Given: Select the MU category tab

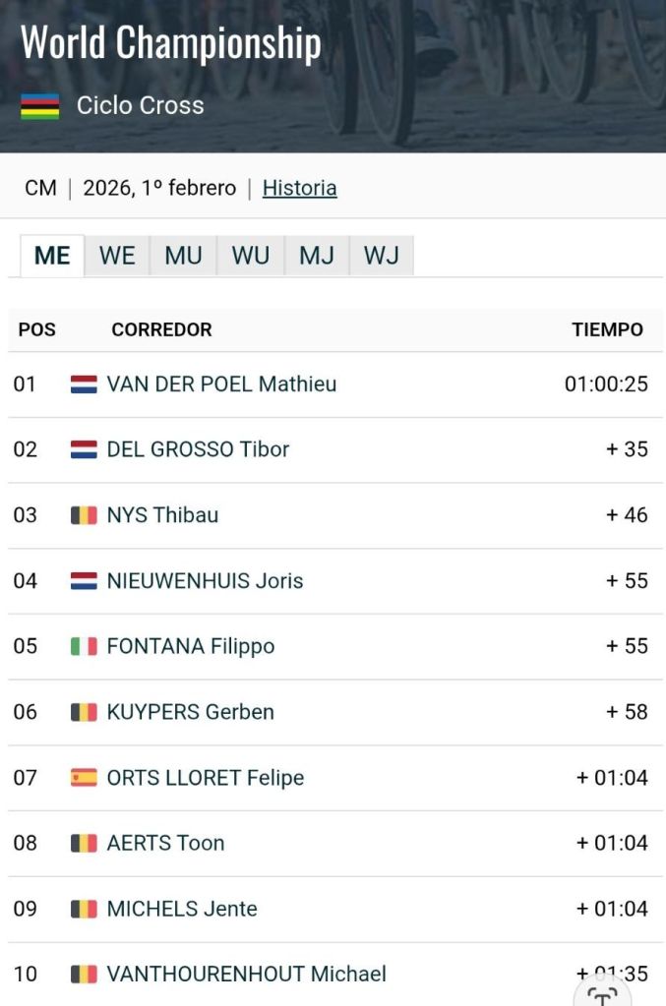Looking at the screenshot, I should click(183, 256).
